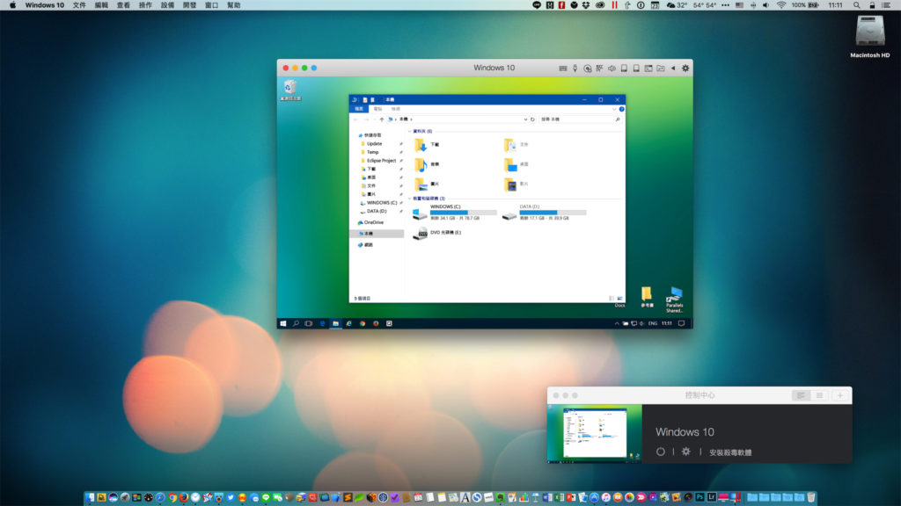Show hidden icons in Windows system tray

(616, 323)
